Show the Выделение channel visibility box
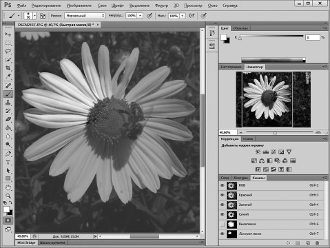This screenshot has width=330, height=248. pos(223,224)
